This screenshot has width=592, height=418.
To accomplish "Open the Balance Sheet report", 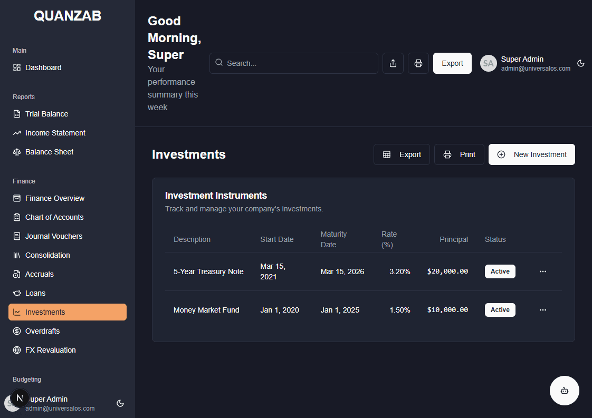I will (68, 152).
